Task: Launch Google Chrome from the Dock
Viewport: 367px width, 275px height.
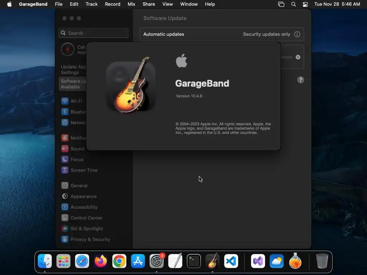Action: (x=119, y=261)
